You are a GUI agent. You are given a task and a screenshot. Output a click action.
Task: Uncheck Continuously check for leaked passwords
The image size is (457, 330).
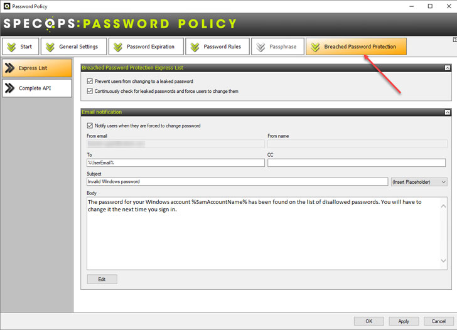pyautogui.click(x=90, y=92)
